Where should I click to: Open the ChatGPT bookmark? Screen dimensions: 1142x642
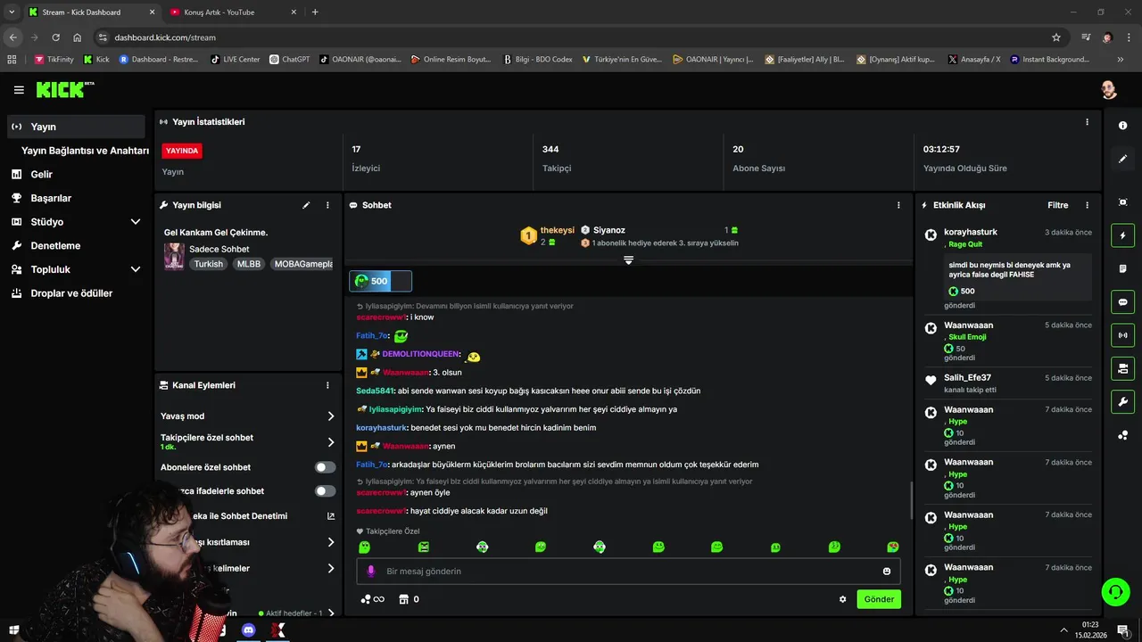coord(290,60)
